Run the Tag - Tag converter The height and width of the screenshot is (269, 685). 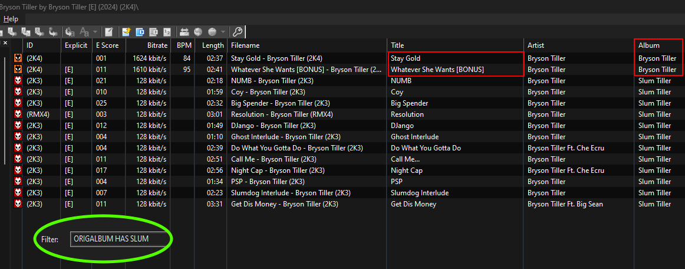coord(53,31)
